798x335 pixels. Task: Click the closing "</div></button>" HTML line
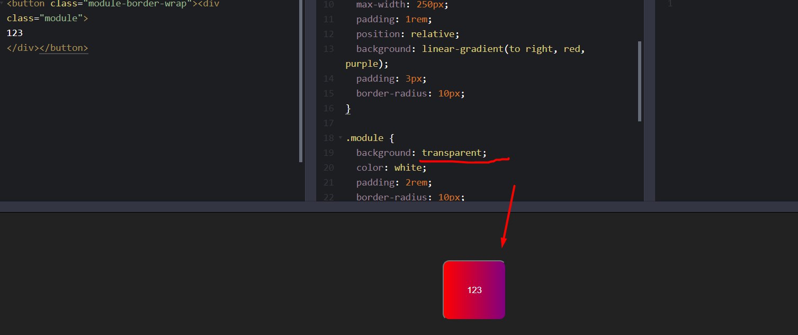point(47,48)
